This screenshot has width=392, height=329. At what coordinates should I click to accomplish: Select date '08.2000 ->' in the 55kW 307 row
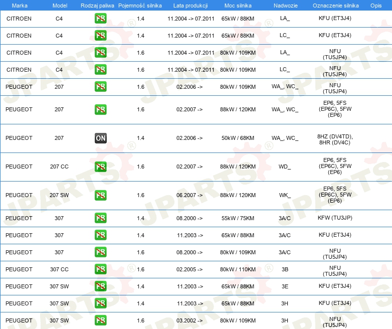coord(189,219)
